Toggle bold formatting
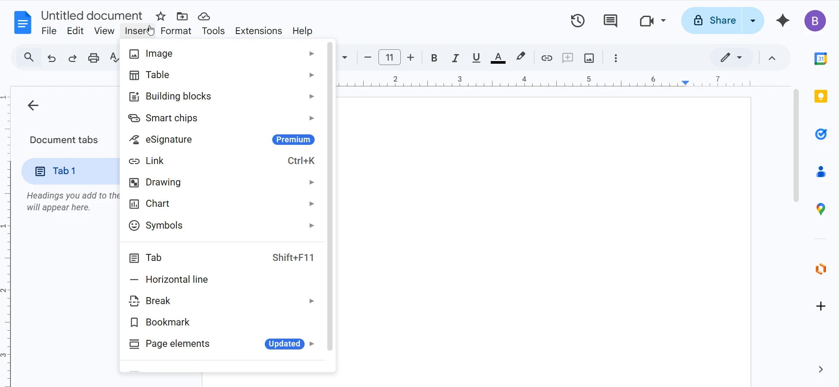Screen dimensions: 839x387 [434, 58]
